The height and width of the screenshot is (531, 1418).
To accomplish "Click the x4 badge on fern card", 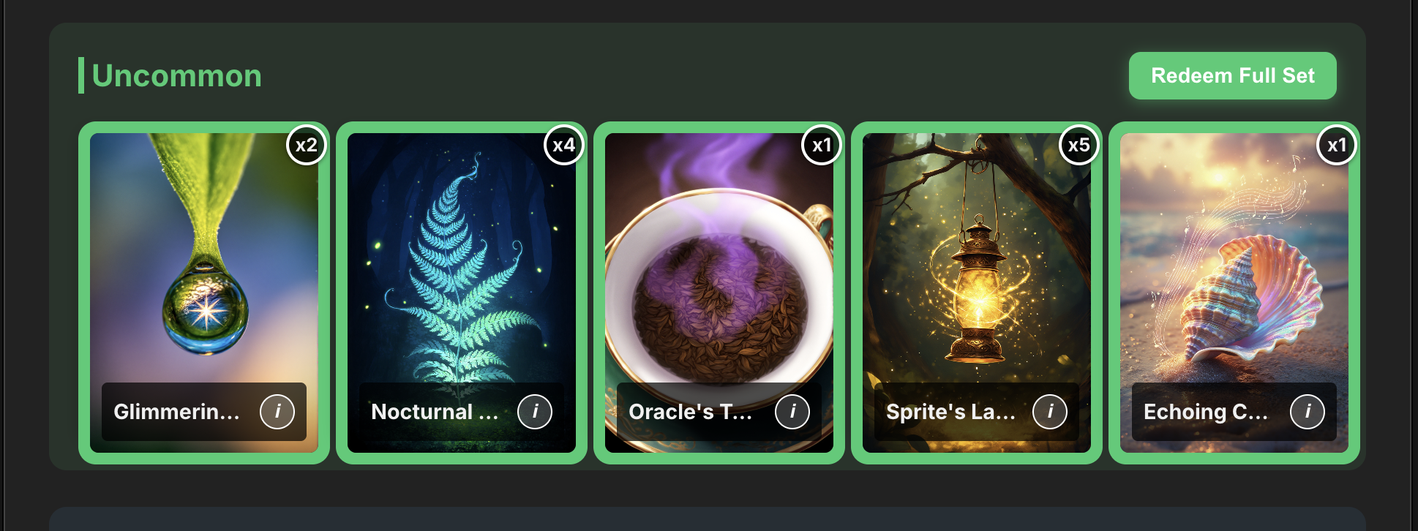I will tap(564, 145).
